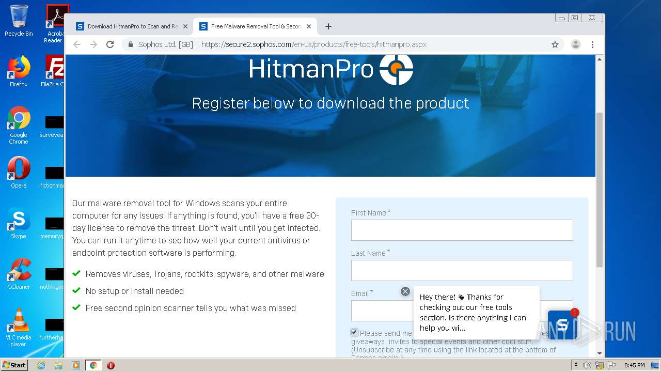Go forward with the forward arrow
Viewport: 661px width, 372px height.
tap(93, 44)
